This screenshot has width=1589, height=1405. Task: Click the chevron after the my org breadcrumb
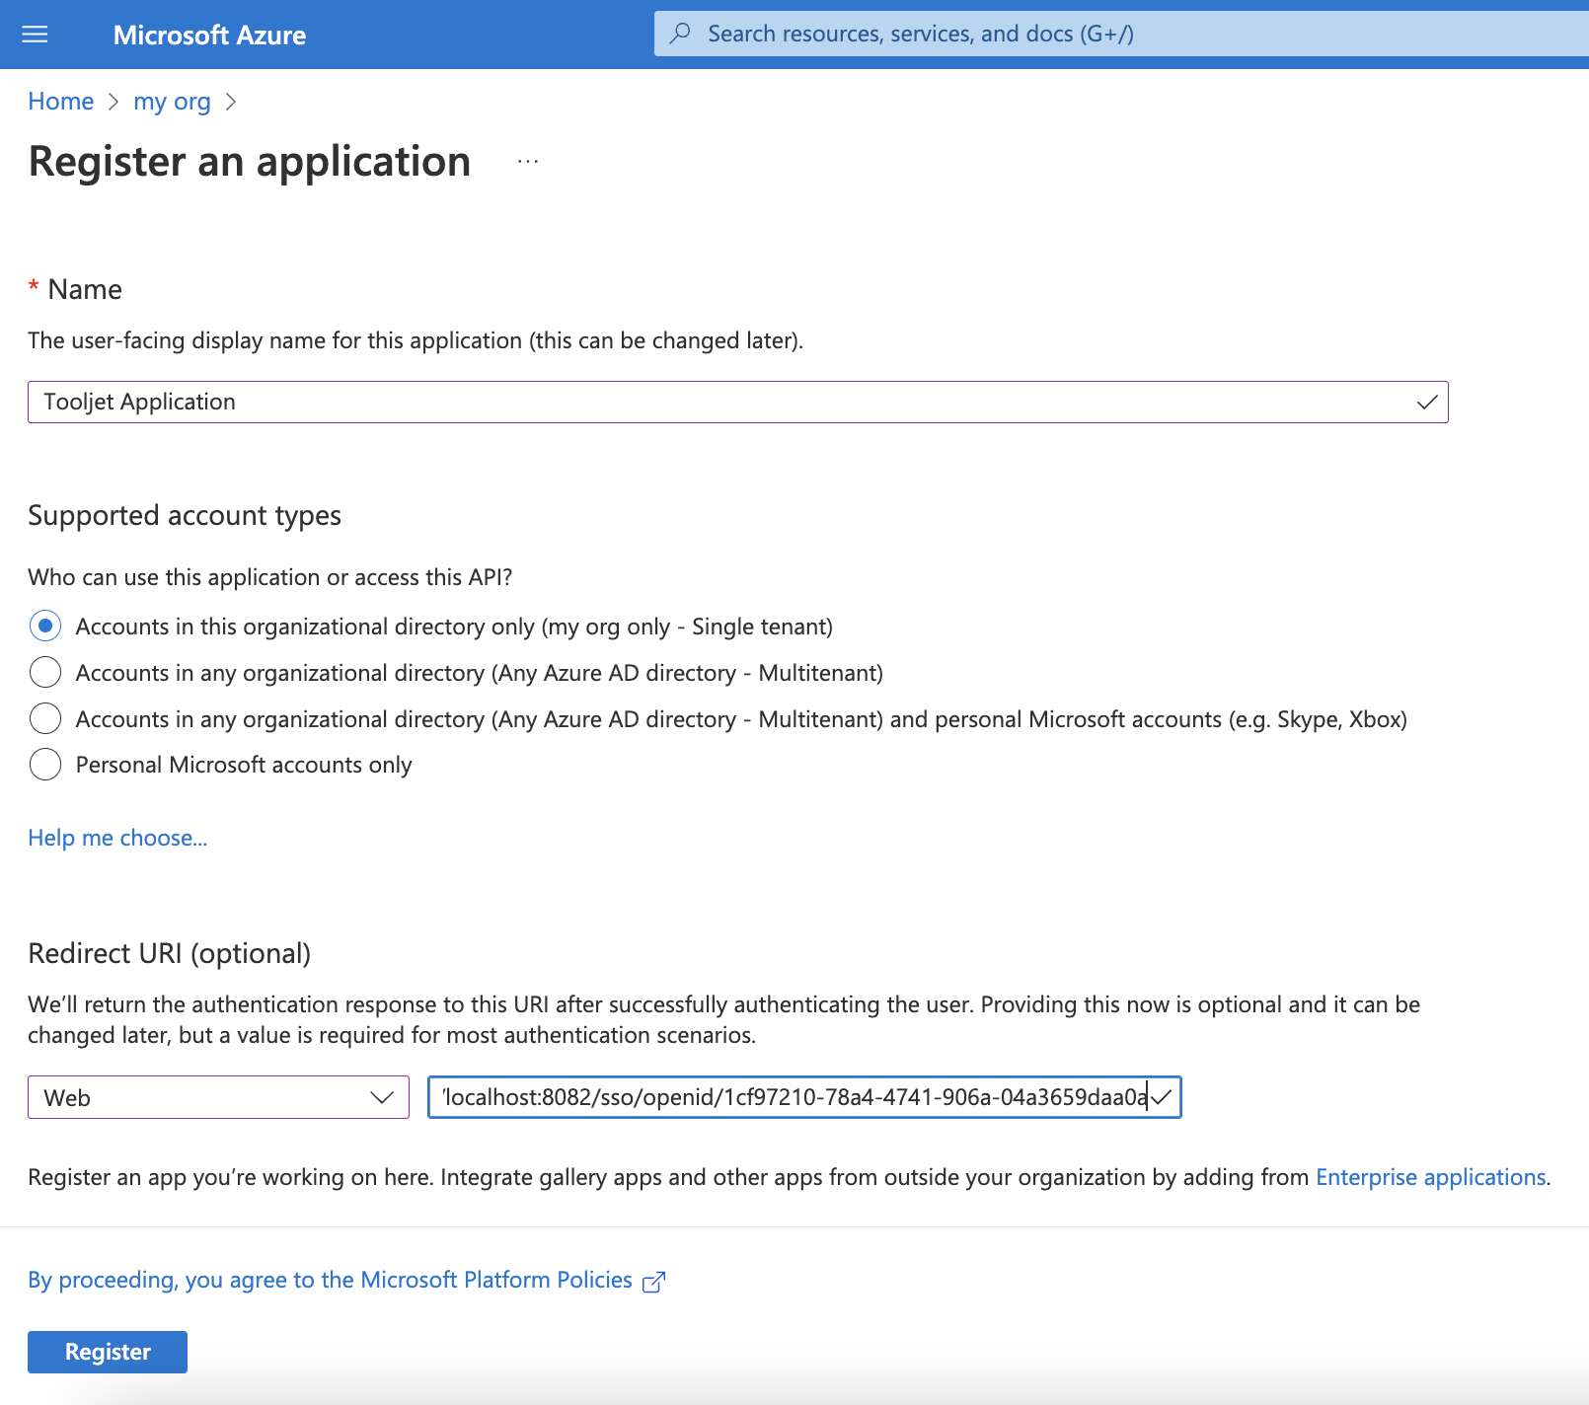(231, 102)
